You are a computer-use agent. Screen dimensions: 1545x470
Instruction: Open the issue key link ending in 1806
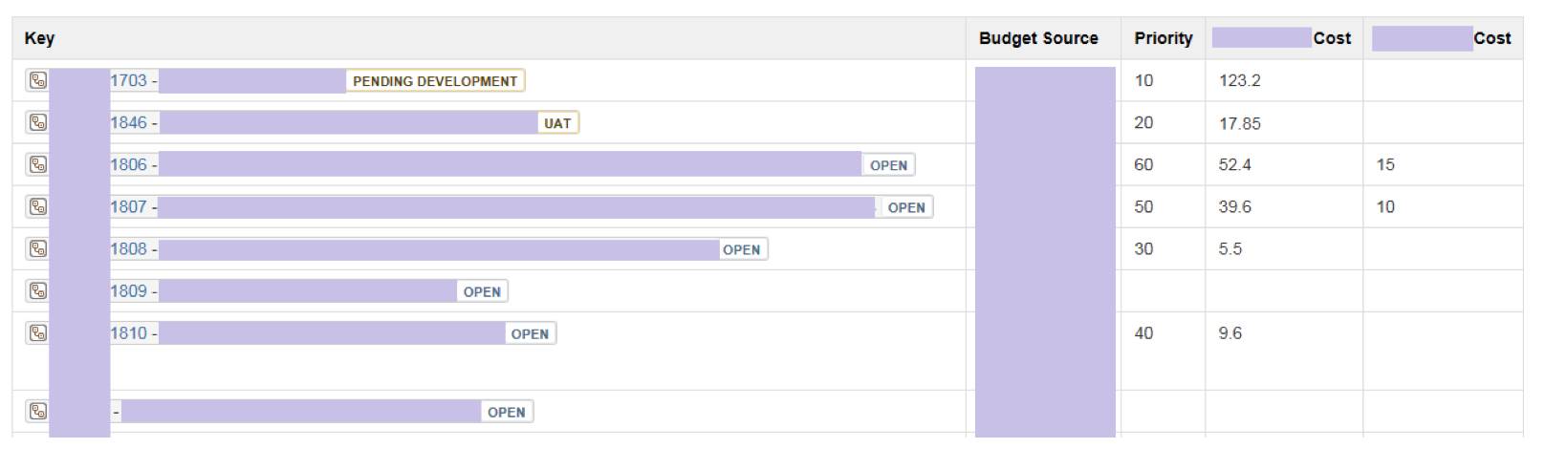point(128,164)
